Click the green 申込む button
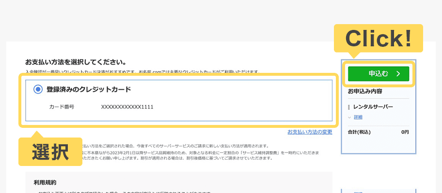The height and width of the screenshot is (193, 442). click(x=379, y=74)
